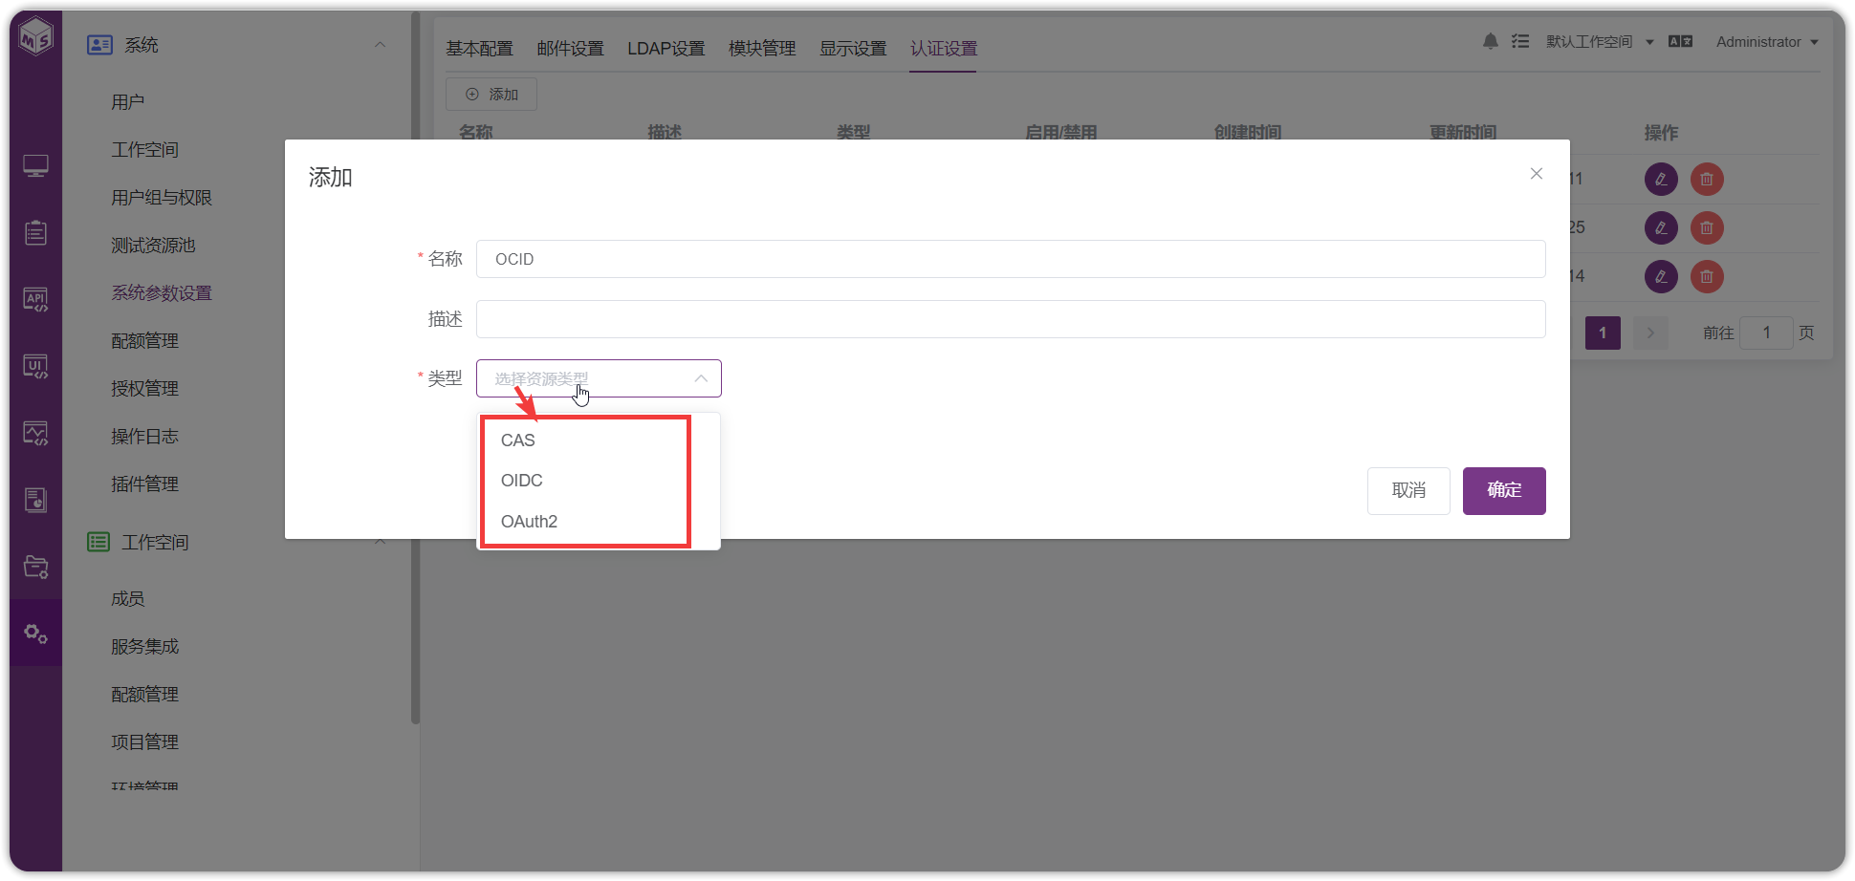Screen dimensions: 1855x881
Task: Click the edit icon in the second row
Action: (x=1661, y=227)
